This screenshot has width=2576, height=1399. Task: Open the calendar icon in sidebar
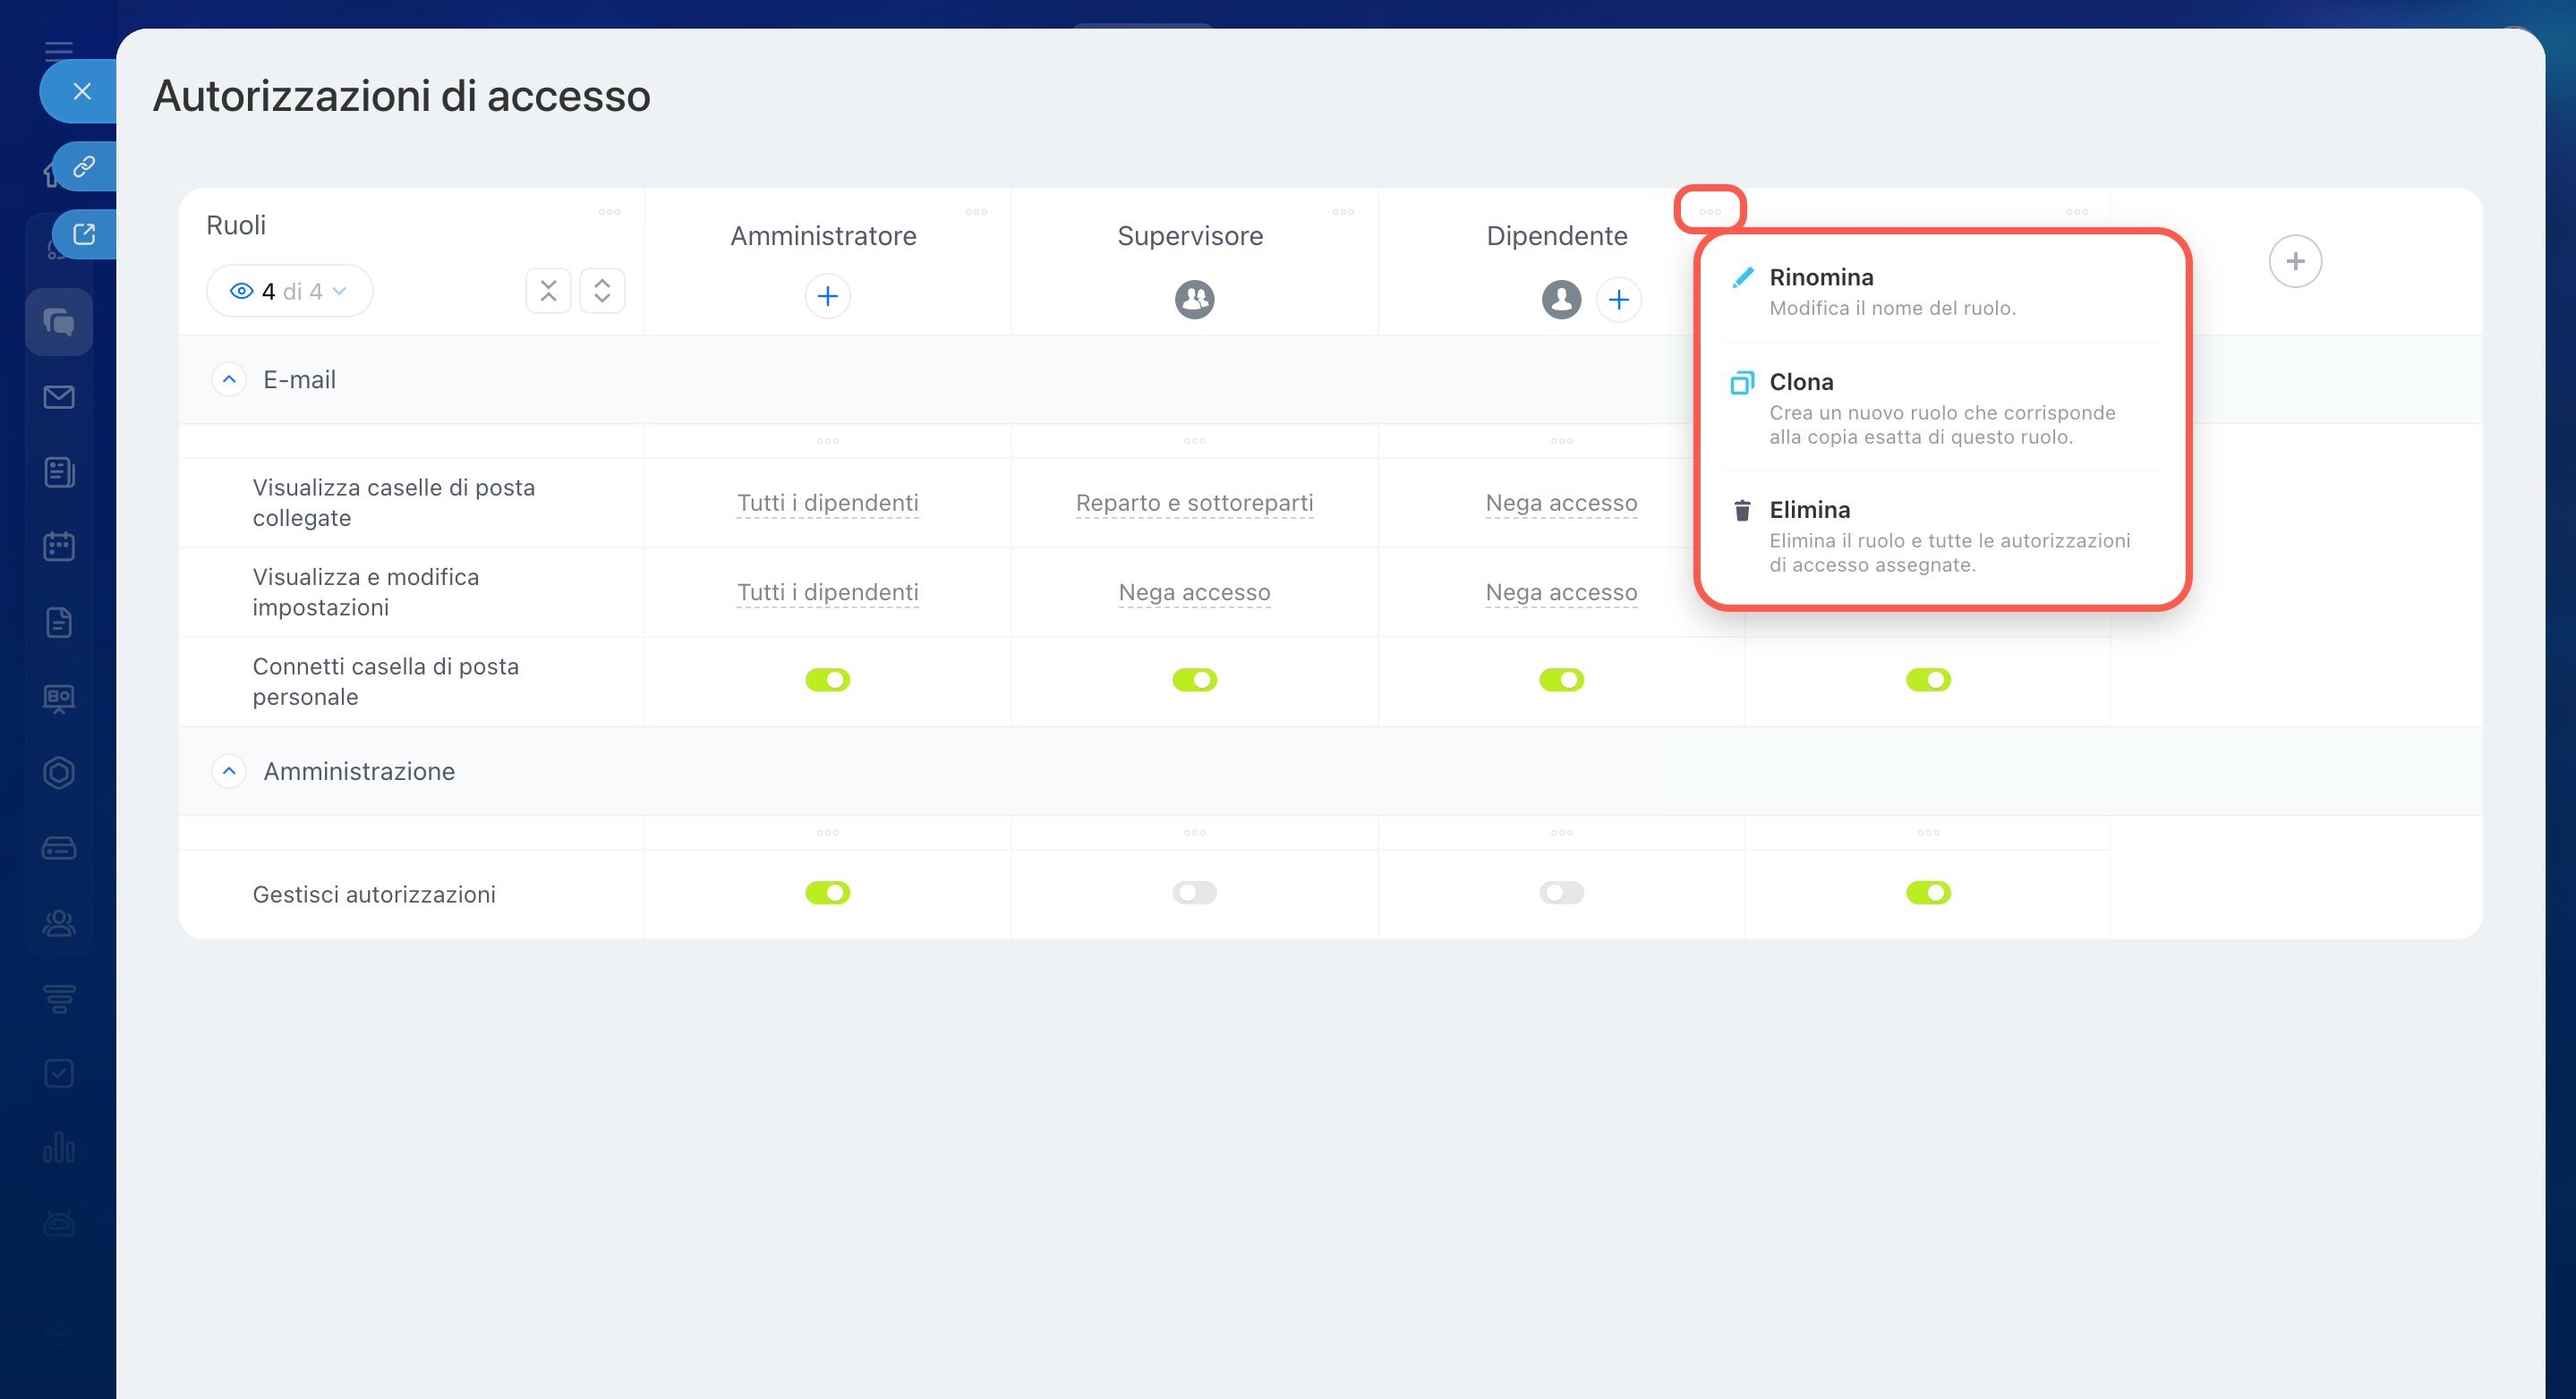tap(59, 547)
